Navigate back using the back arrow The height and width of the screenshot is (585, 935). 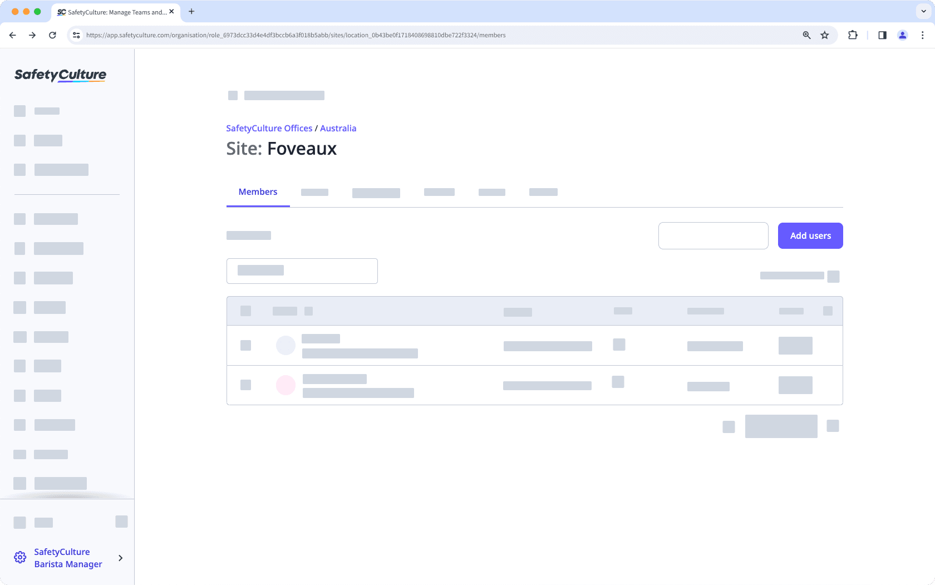point(12,35)
